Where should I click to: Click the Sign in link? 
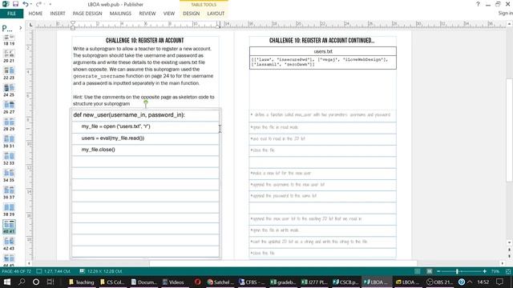[506, 13]
